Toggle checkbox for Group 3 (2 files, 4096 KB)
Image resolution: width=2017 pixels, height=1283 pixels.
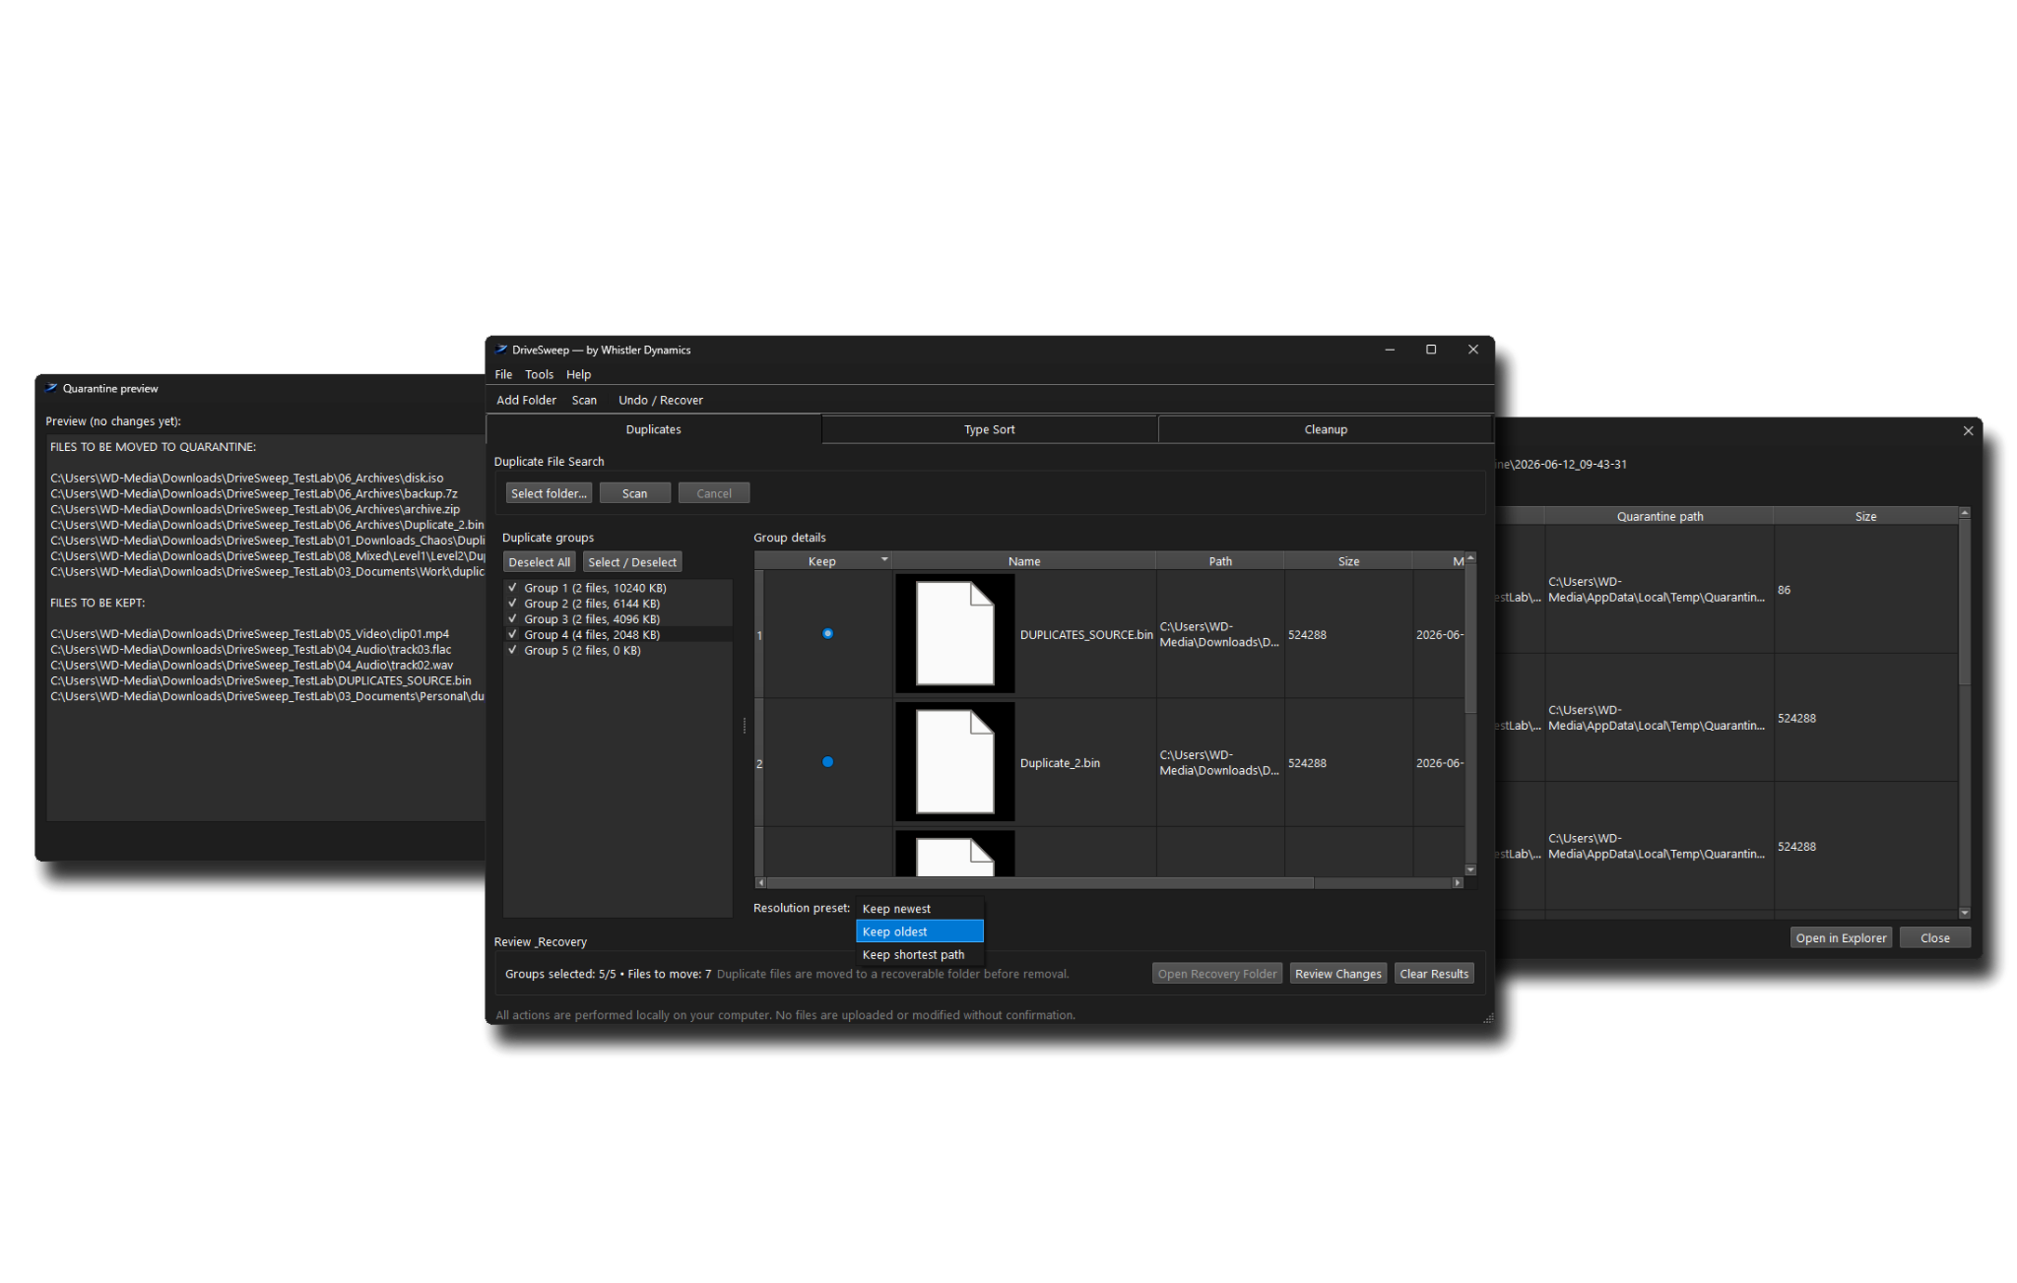(x=512, y=618)
